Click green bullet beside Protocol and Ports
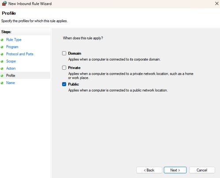This screenshot has width=220, height=178. pos(2,54)
